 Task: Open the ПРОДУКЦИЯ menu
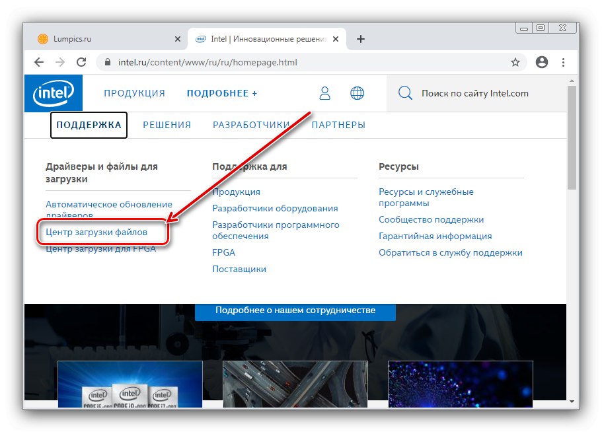(x=134, y=93)
